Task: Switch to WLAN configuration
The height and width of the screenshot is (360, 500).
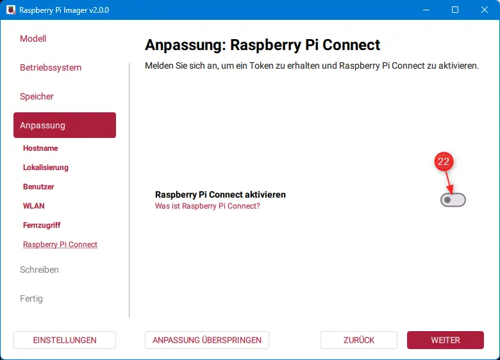Action: 34,206
